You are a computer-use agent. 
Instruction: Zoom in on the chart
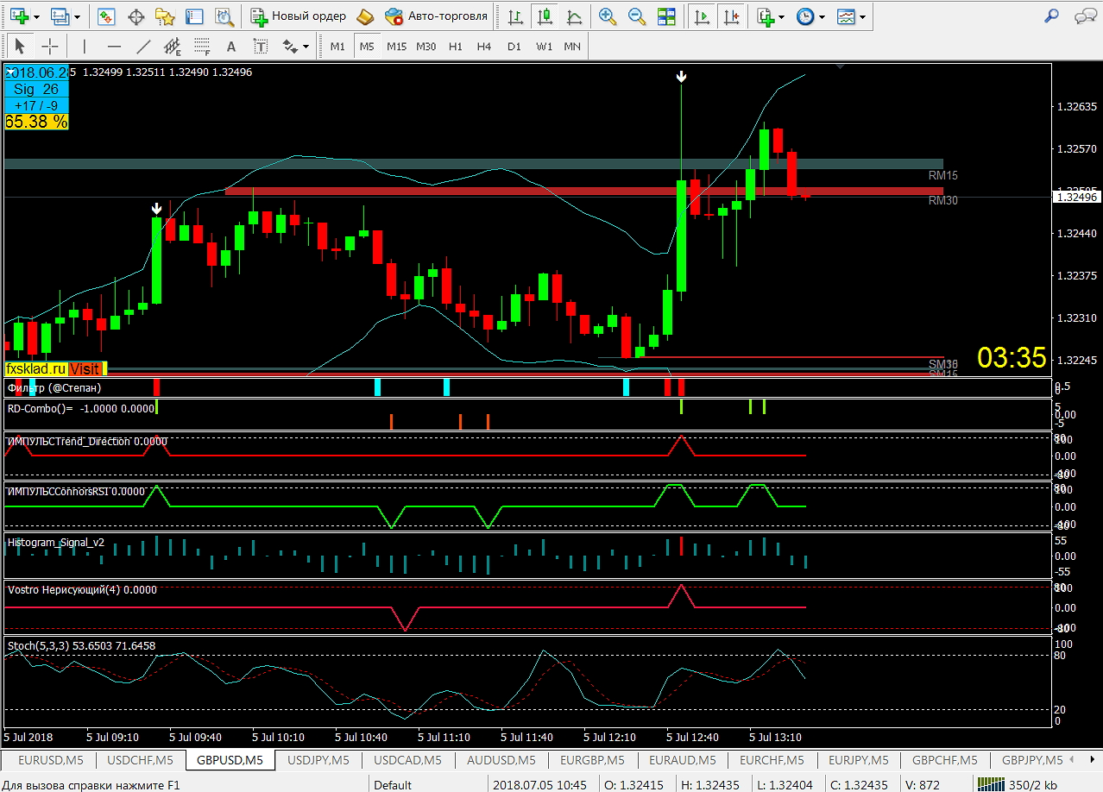pos(608,16)
